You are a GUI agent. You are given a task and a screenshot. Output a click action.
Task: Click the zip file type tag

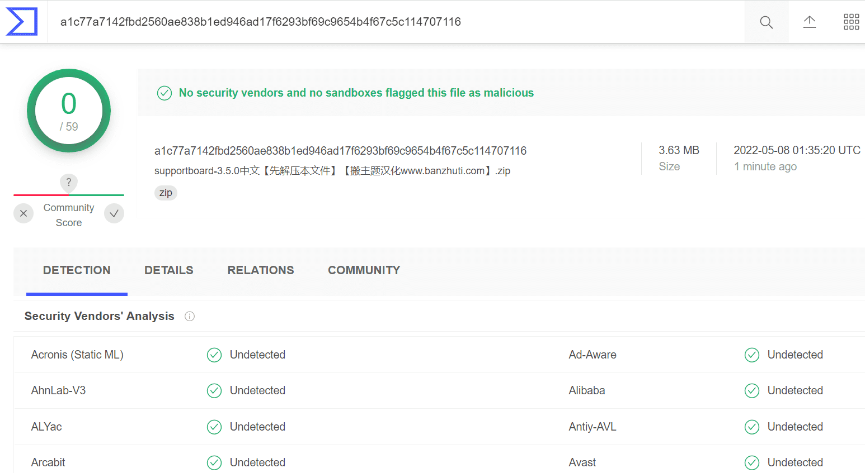point(166,193)
